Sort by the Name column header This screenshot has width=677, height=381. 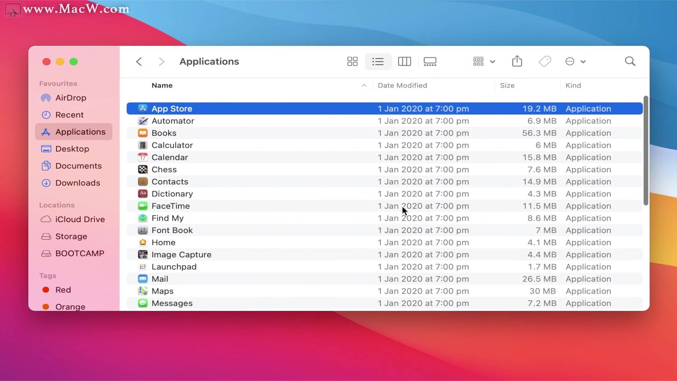coord(162,86)
